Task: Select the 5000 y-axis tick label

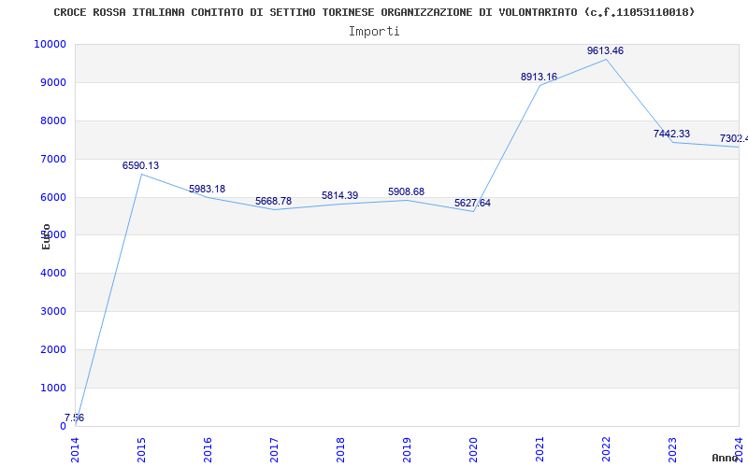Action: [51, 235]
